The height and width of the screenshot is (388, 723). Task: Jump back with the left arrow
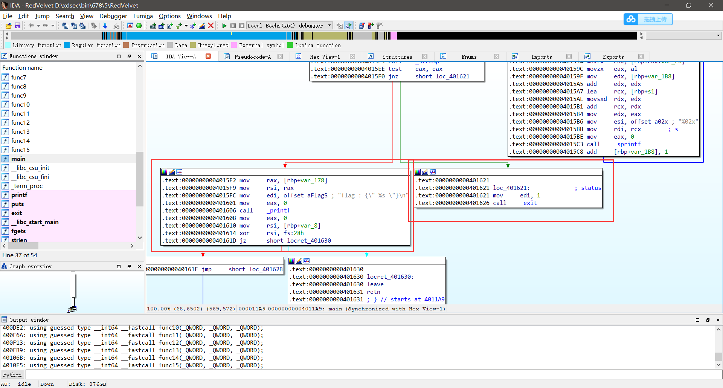pyautogui.click(x=31, y=26)
